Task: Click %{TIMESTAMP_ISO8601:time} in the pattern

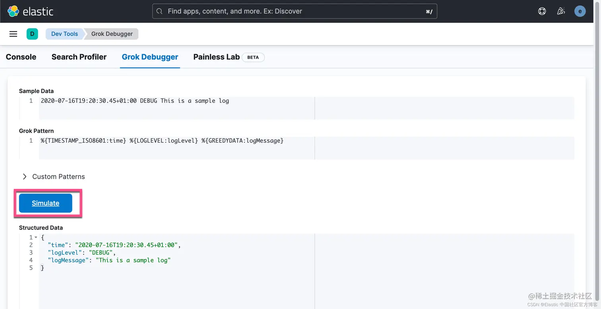Action: coord(83,141)
